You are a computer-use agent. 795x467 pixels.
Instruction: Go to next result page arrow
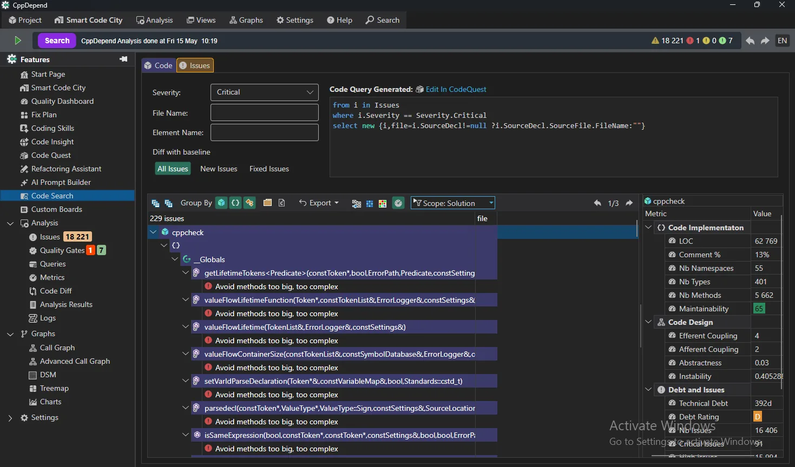[629, 203]
